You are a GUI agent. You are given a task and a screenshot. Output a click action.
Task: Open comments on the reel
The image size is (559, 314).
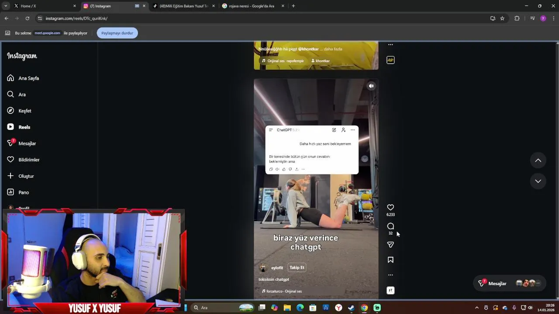(390, 226)
